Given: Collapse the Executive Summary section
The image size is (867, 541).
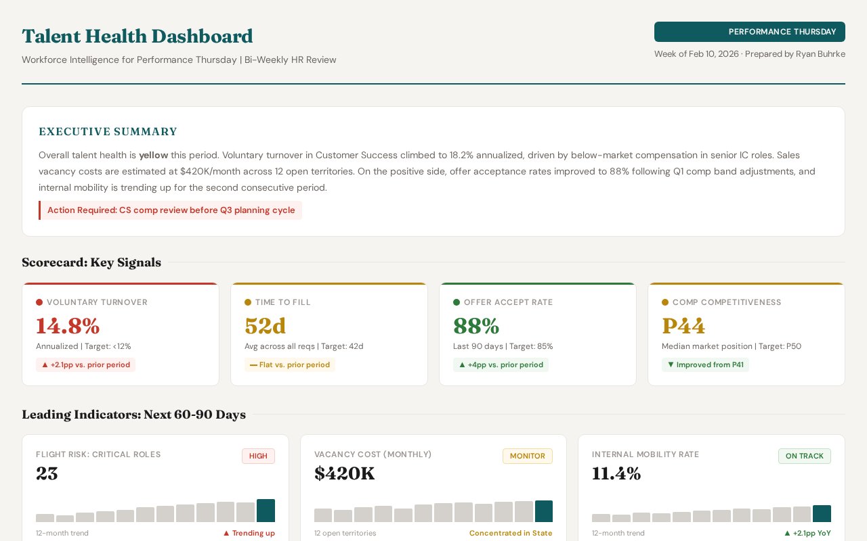Looking at the screenshot, I should pyautogui.click(x=108, y=132).
